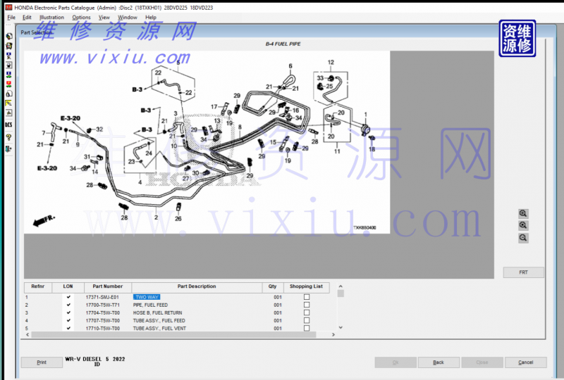Select part number 17700-T5W-T71
The height and width of the screenshot is (380, 564).
(x=102, y=305)
